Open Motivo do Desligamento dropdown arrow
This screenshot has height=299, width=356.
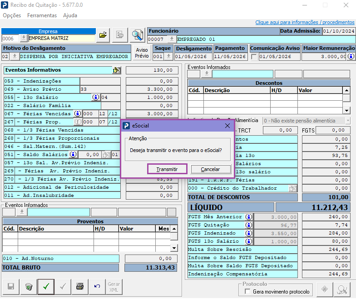point(15,56)
